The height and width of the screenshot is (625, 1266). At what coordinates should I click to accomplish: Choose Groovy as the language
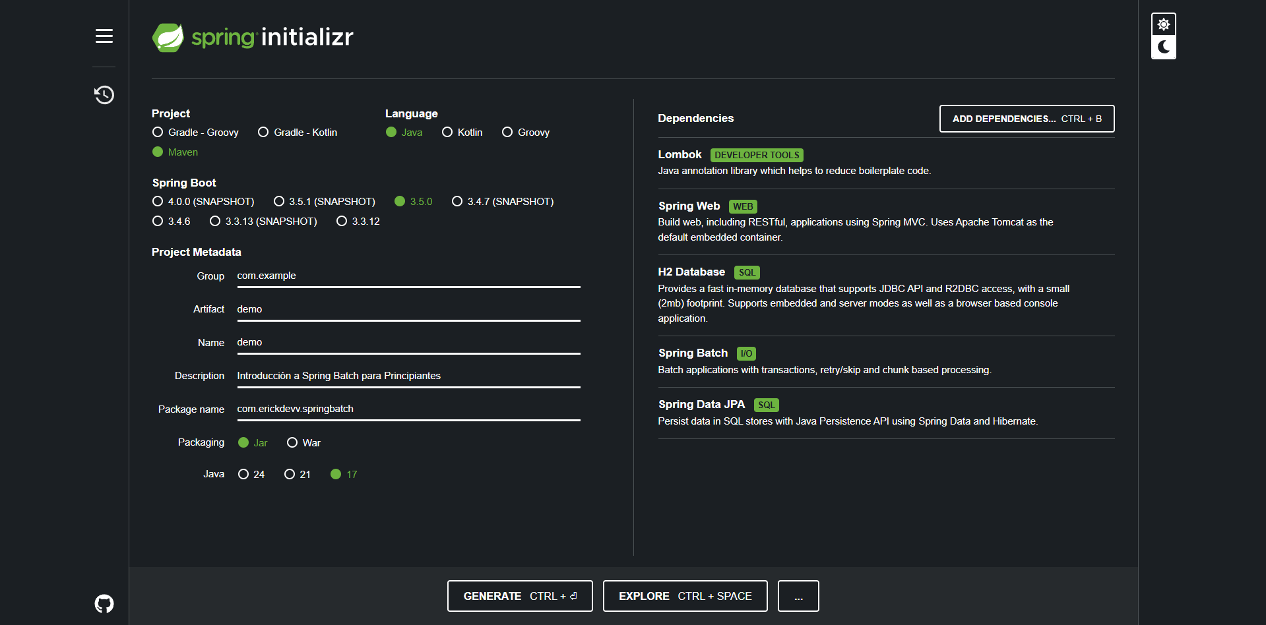coord(526,133)
